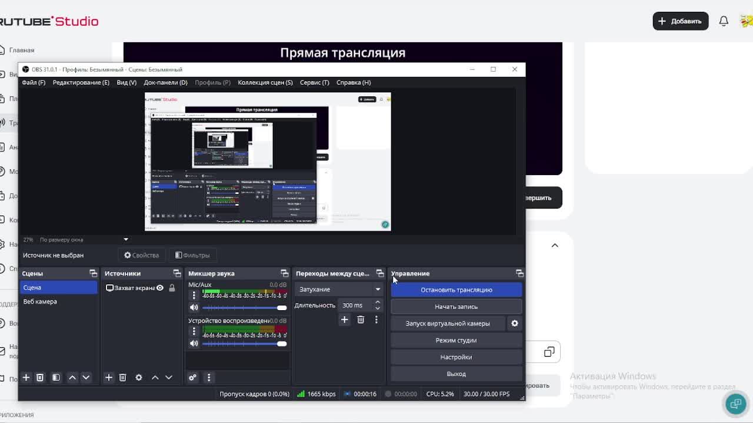The height and width of the screenshot is (423, 753).
Task: Delete the selected scene via trash icon
Action: point(40,377)
